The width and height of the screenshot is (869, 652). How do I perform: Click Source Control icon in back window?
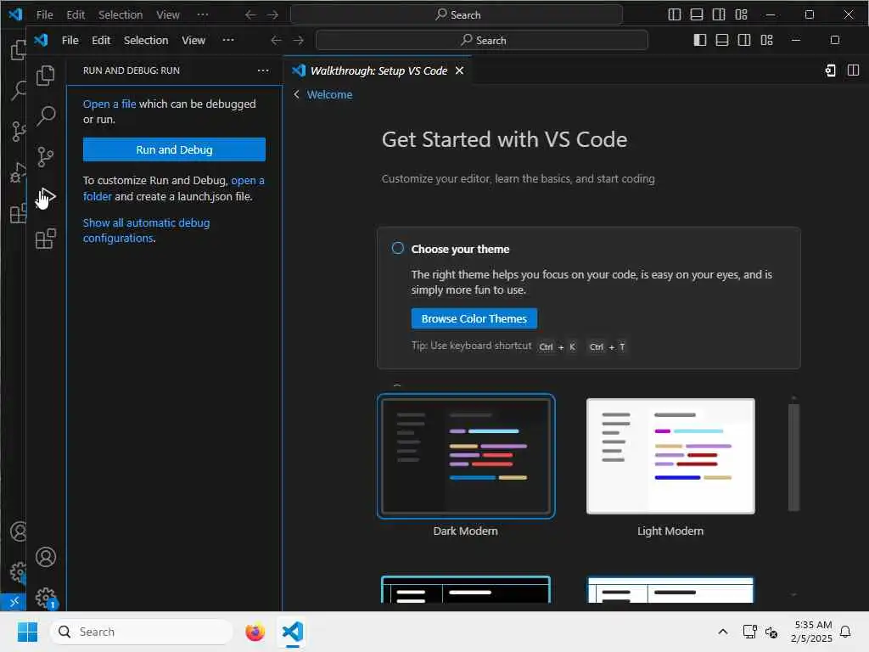click(18, 131)
